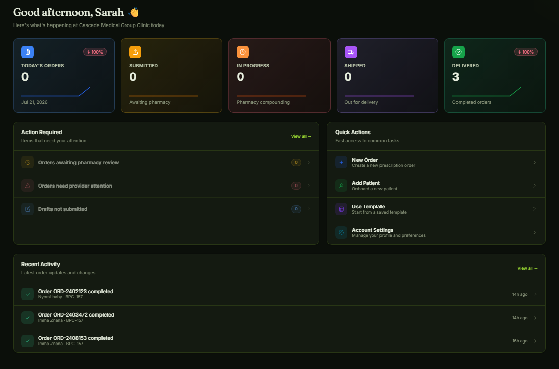Click 'Action Required' section title
This screenshot has width=559, height=369.
(41, 132)
